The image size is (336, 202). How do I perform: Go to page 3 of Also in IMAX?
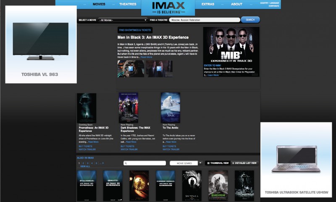click(88, 163)
